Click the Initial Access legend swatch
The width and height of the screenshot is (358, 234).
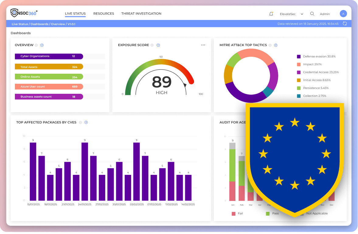click(299, 80)
